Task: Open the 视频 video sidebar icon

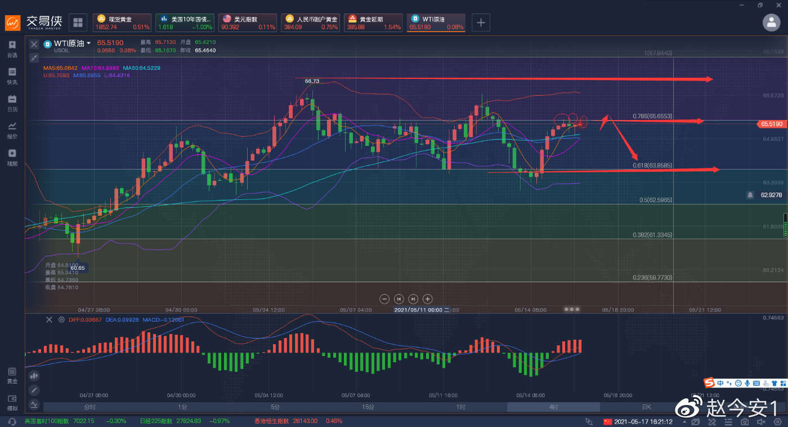Action: click(12, 157)
